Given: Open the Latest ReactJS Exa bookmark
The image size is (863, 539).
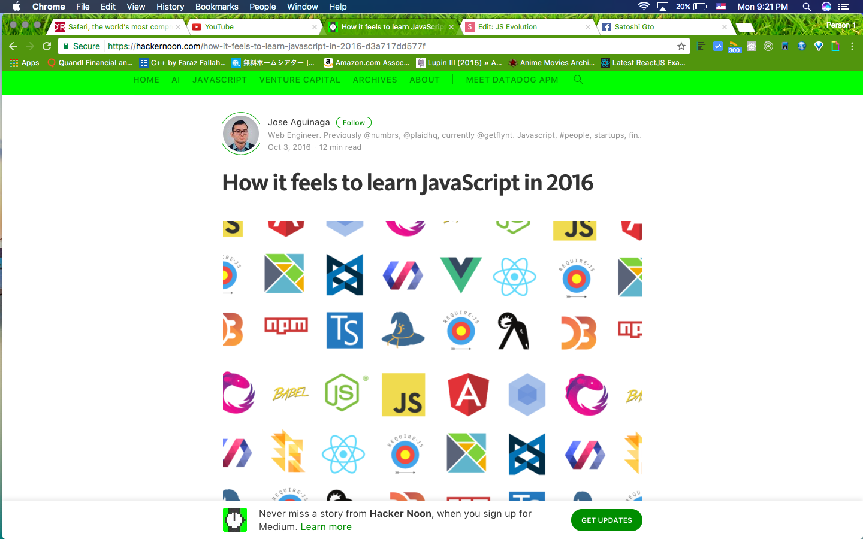Looking at the screenshot, I should [x=643, y=62].
